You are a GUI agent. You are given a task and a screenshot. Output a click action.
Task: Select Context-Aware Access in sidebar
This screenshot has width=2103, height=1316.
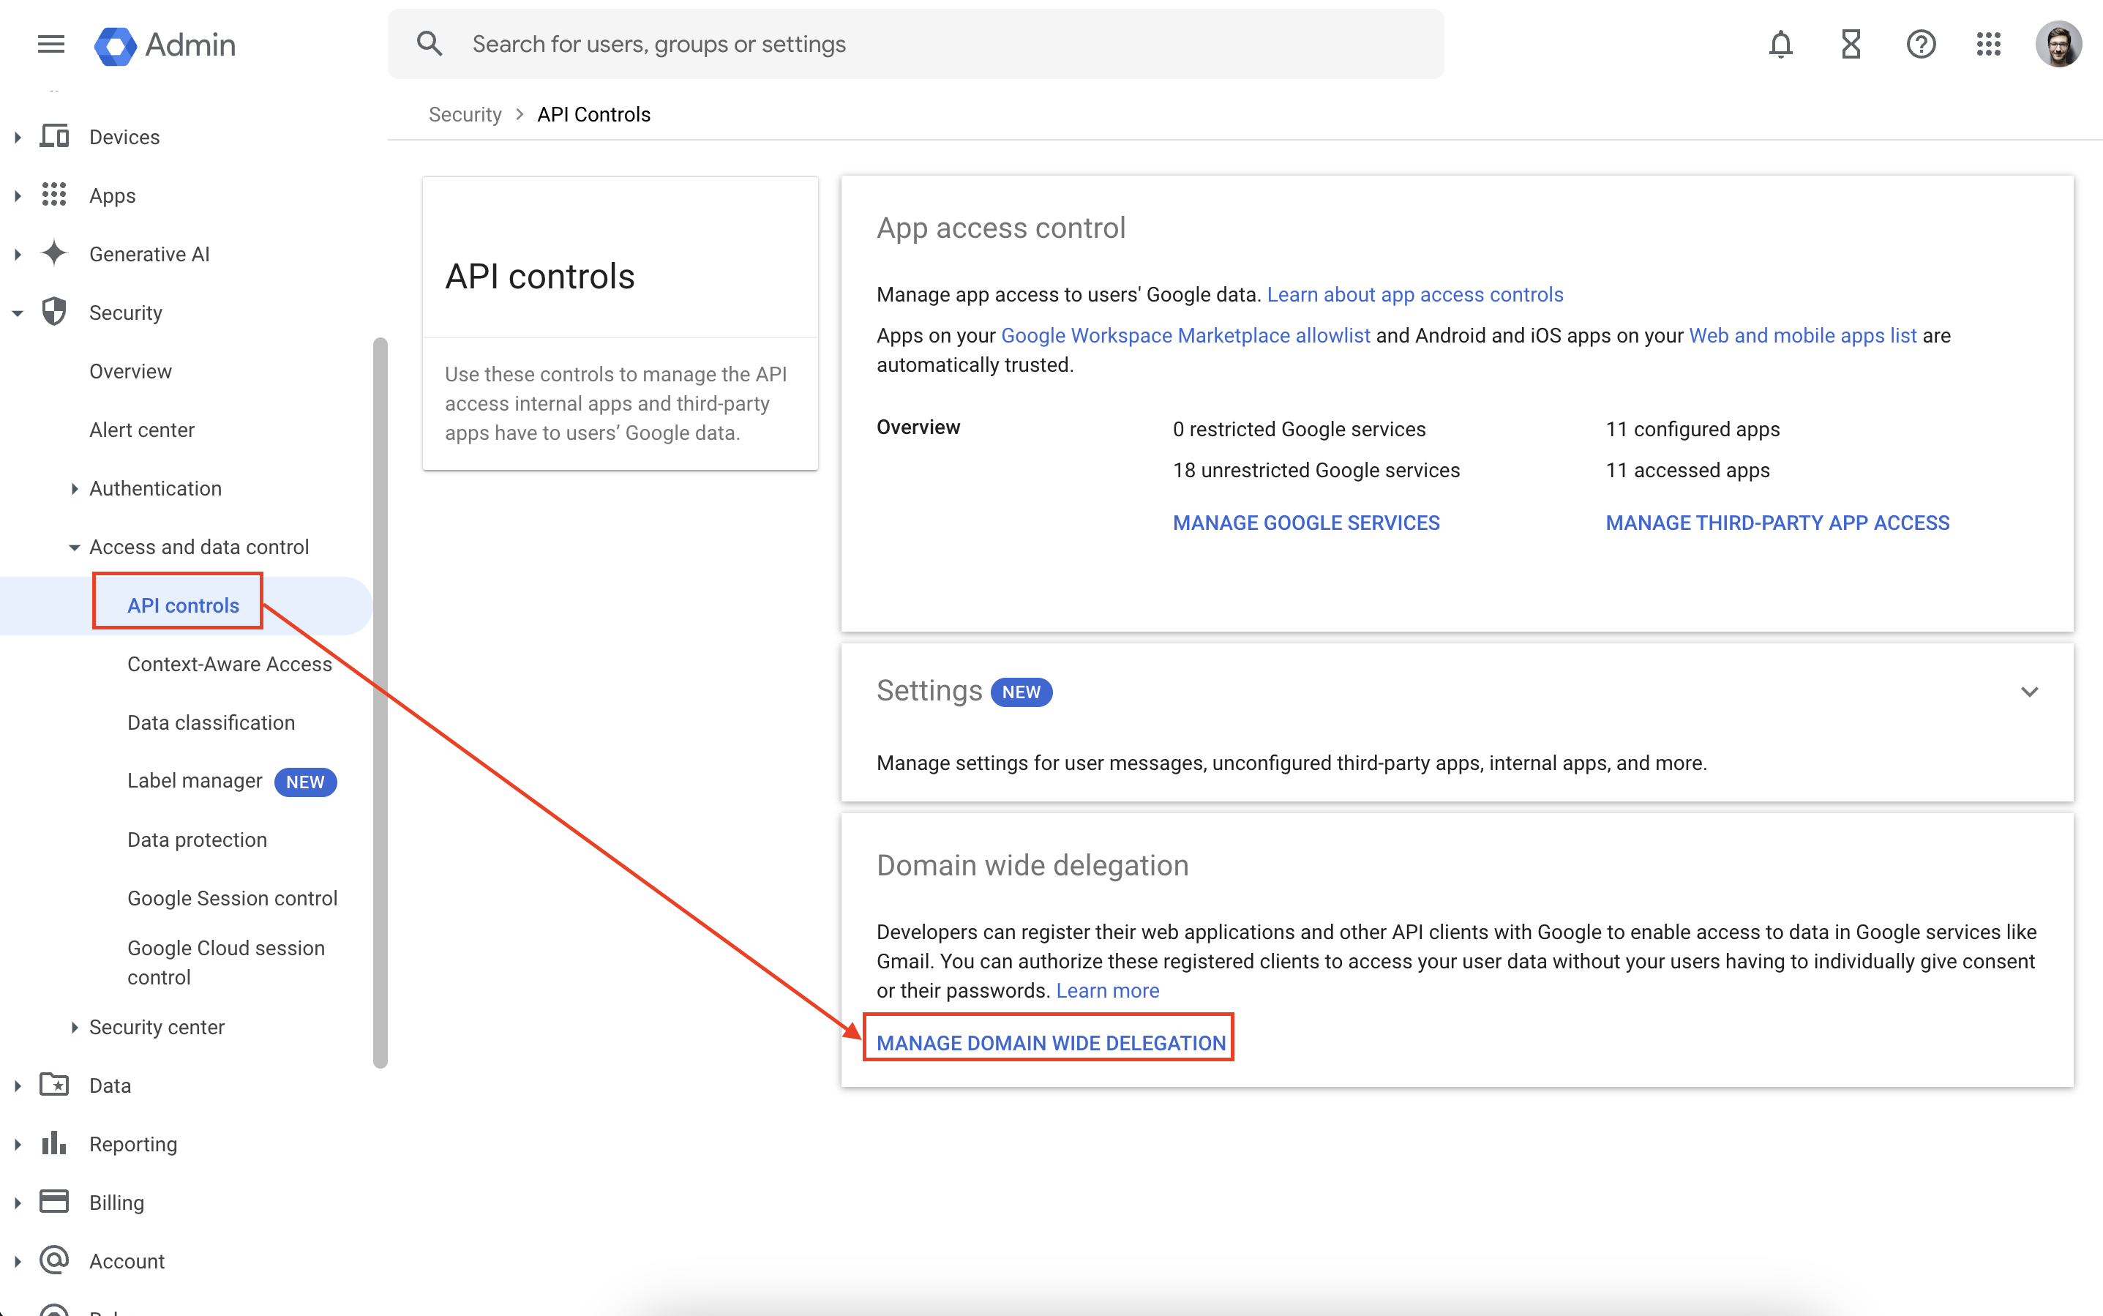[x=230, y=664]
